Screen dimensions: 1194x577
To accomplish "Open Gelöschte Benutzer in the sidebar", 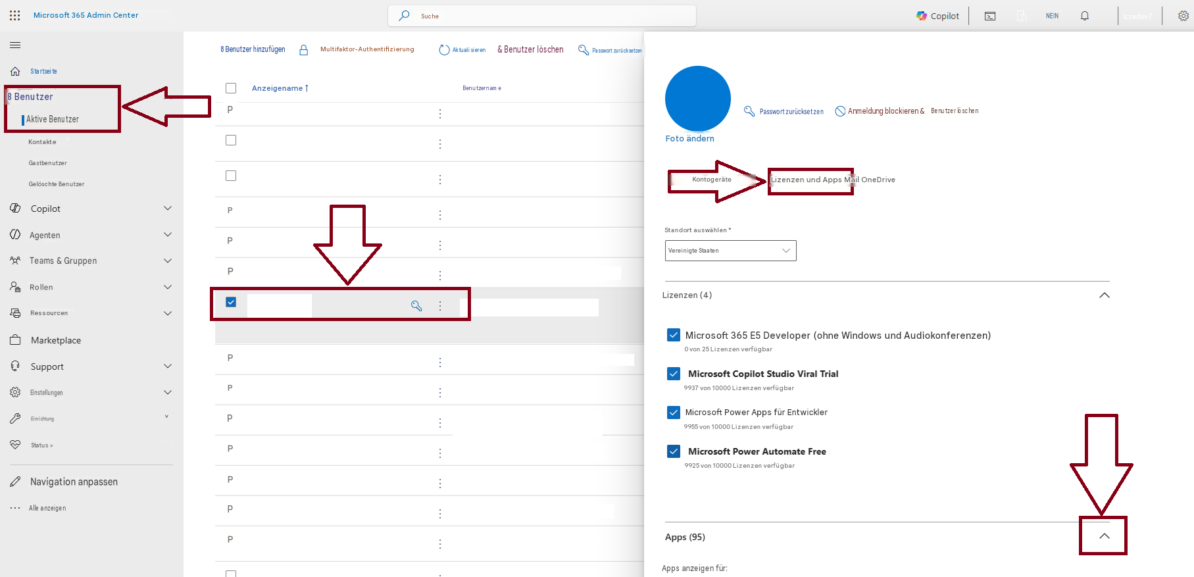I will coord(57,184).
